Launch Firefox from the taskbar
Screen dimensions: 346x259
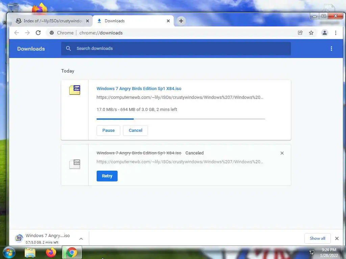click(x=51, y=252)
